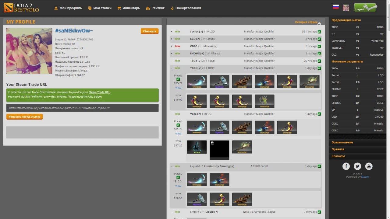The image size is (390, 219).
Task: Select Mythical hammer item in $35.71 placed items
Action: 219,82
